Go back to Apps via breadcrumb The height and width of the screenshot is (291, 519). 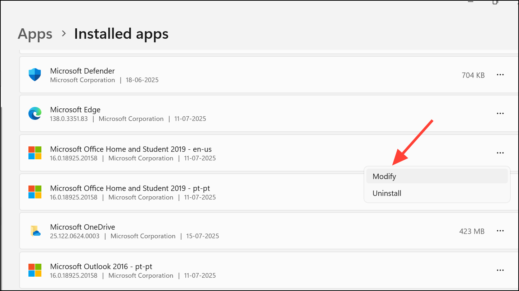[35, 34]
